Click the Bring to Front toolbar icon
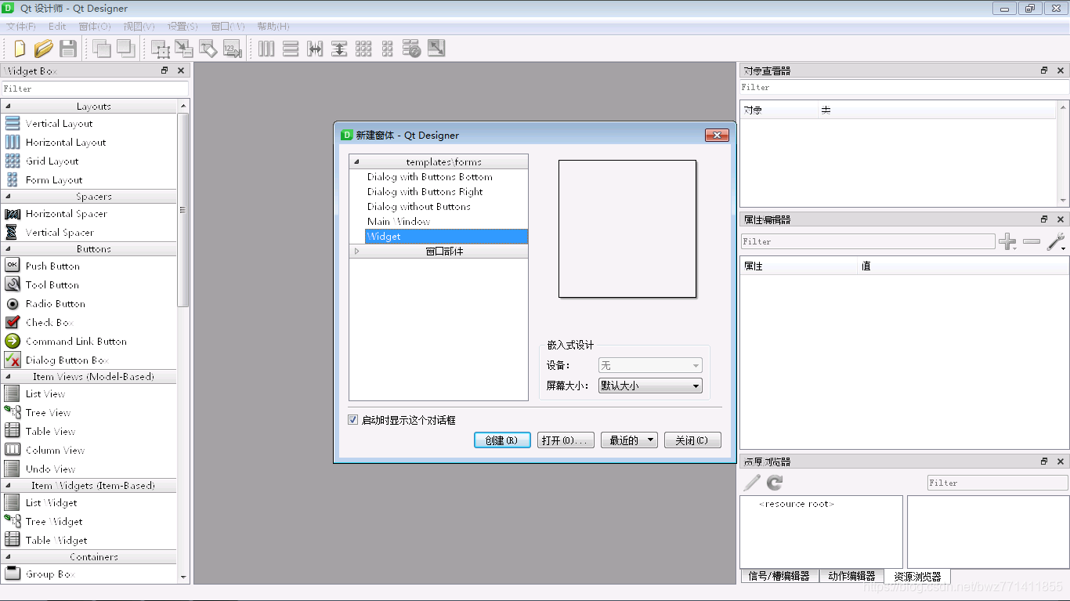The height and width of the screenshot is (601, 1070). pos(101,49)
